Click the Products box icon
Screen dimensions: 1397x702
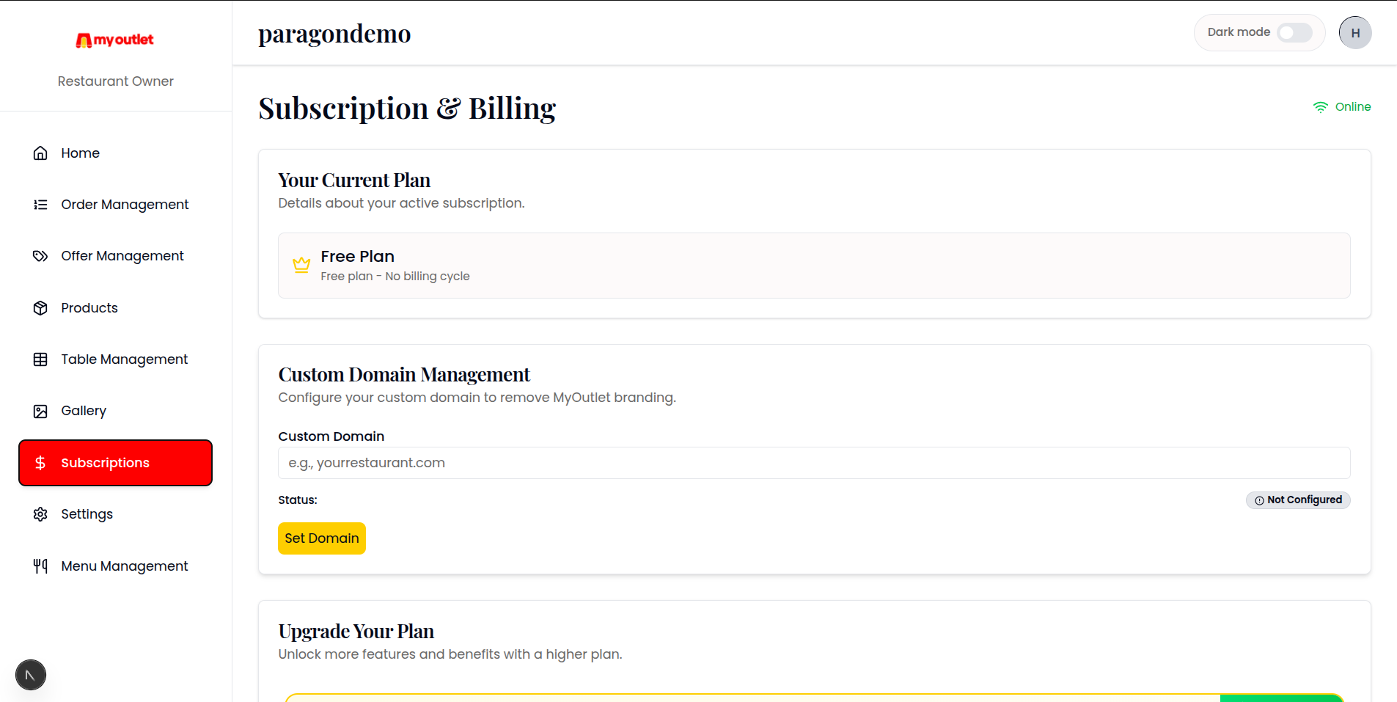click(40, 308)
